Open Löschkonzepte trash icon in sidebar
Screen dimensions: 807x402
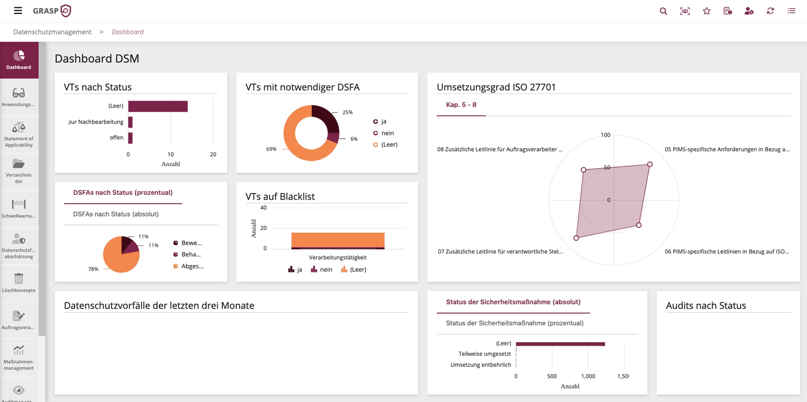click(19, 283)
